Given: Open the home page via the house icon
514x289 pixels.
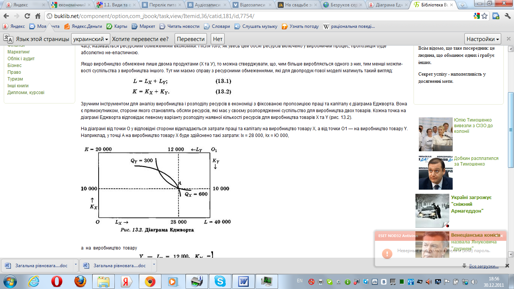Looking at the screenshot, I should pyautogui.click(x=38, y=16).
